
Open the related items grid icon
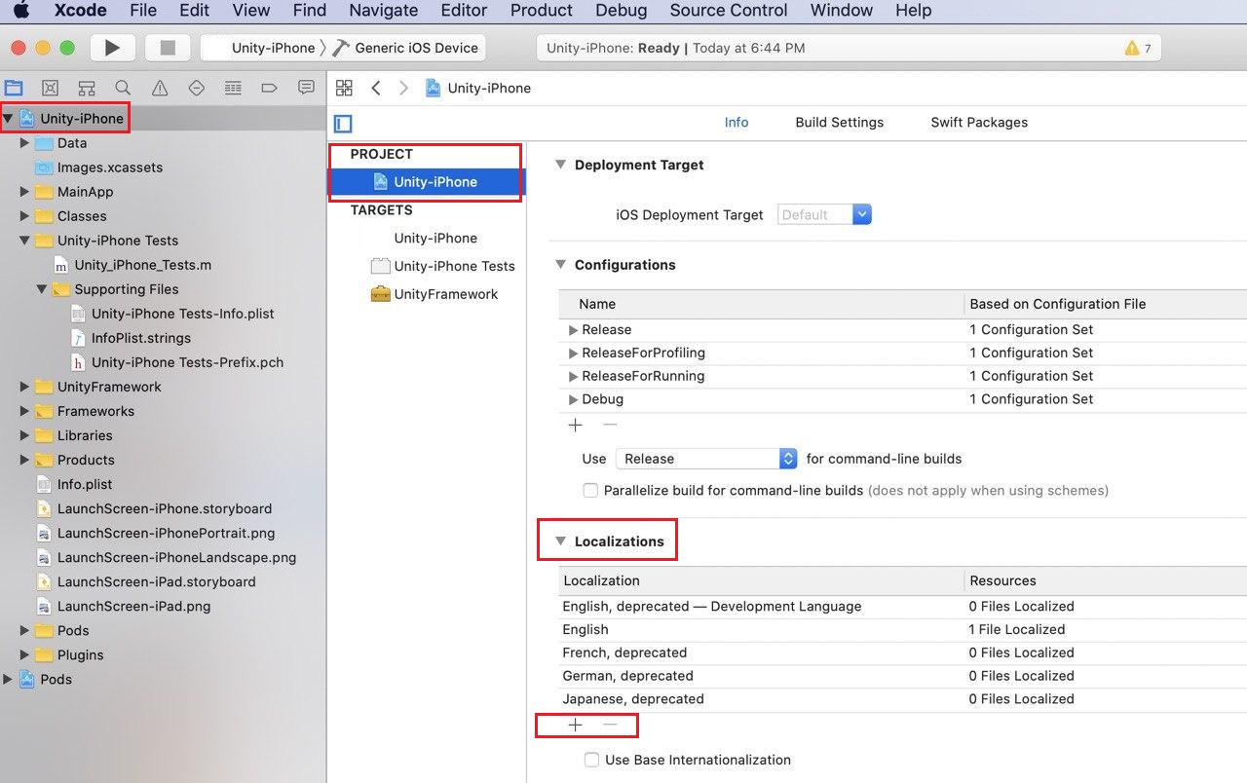pos(344,88)
